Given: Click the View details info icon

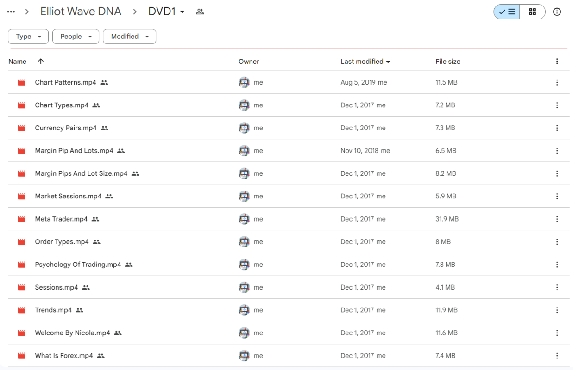Looking at the screenshot, I should (557, 12).
